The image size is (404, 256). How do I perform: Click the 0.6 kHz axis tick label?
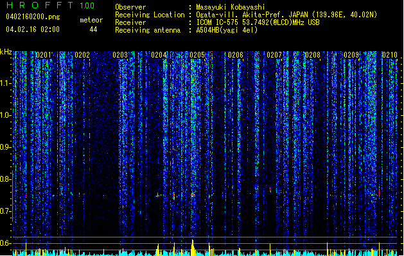pos(5,243)
